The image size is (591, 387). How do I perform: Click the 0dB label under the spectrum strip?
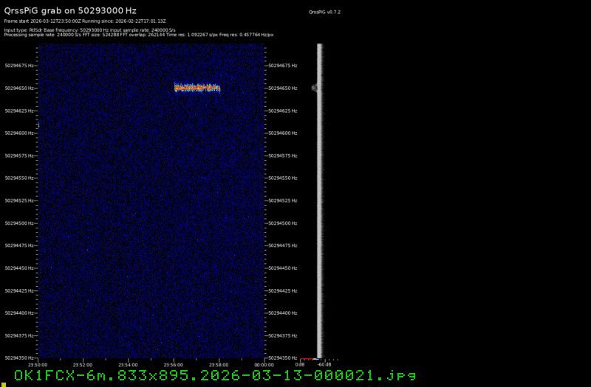coord(300,364)
